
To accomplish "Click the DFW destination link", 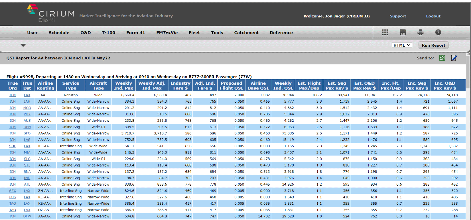I will (27, 216).
